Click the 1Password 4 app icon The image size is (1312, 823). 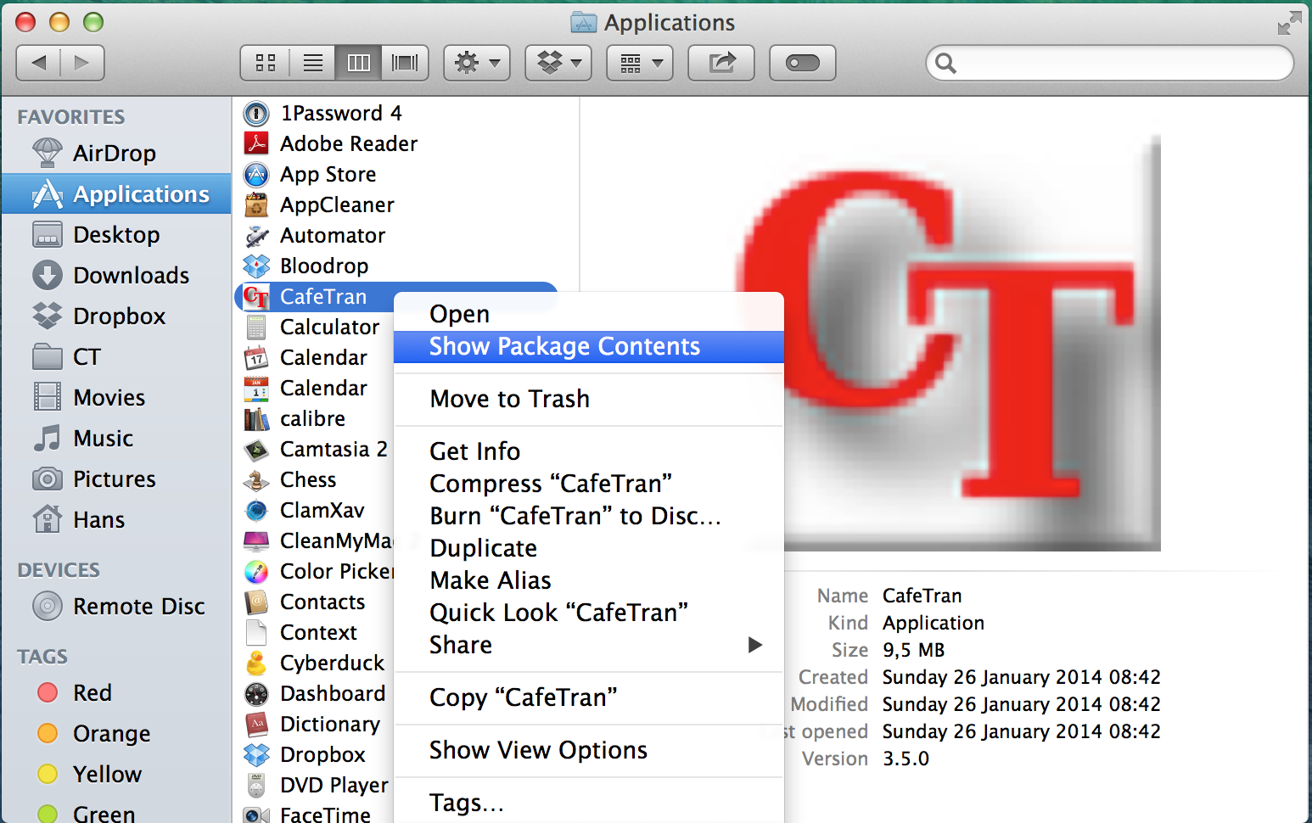pos(256,114)
